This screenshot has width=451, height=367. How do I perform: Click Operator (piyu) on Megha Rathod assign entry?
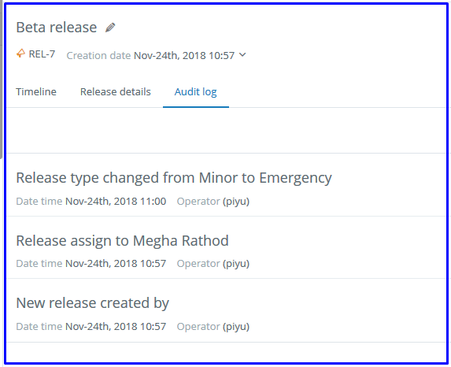tap(213, 264)
